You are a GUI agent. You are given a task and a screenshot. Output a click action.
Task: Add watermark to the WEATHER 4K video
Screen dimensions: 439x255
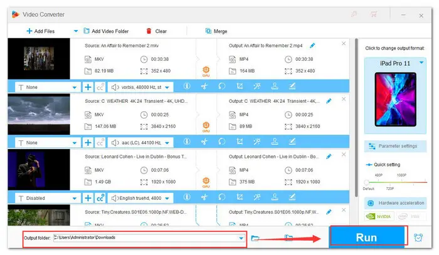(275, 142)
